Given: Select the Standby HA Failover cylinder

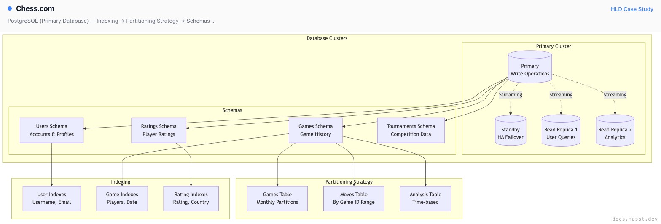Looking at the screenshot, I should coord(511,131).
